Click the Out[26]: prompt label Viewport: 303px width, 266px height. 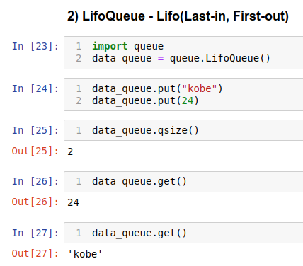click(35, 202)
